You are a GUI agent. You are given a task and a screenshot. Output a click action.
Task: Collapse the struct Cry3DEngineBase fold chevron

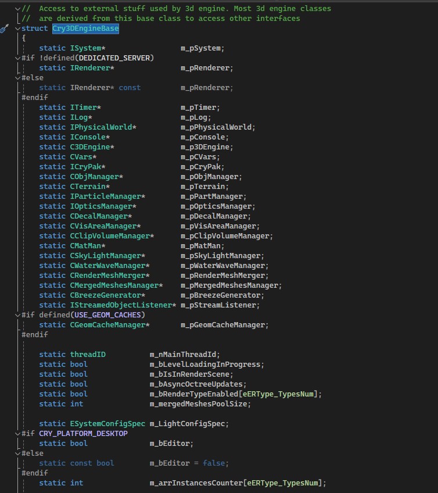(x=17, y=28)
